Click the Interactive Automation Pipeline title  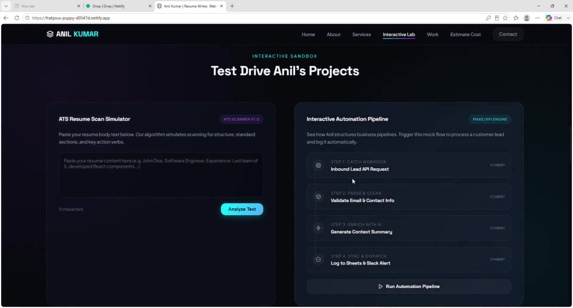pyautogui.click(x=347, y=119)
